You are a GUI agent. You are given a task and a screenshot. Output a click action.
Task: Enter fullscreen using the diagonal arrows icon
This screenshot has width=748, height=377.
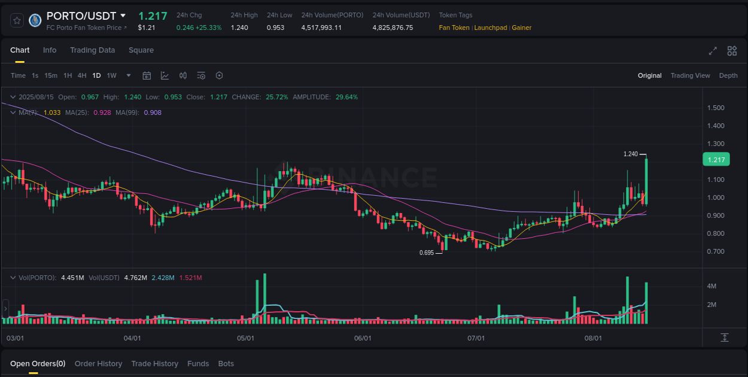(x=713, y=51)
